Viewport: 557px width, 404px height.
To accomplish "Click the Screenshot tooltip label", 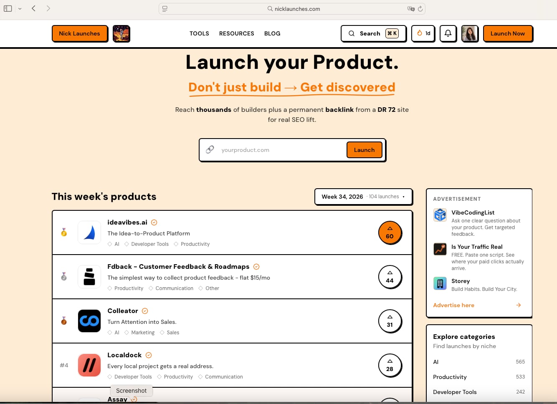I will tap(132, 391).
